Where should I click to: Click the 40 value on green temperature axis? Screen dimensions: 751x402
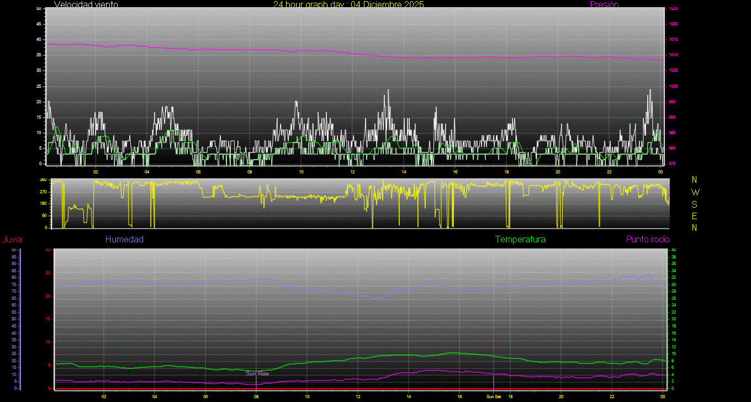pos(673,250)
